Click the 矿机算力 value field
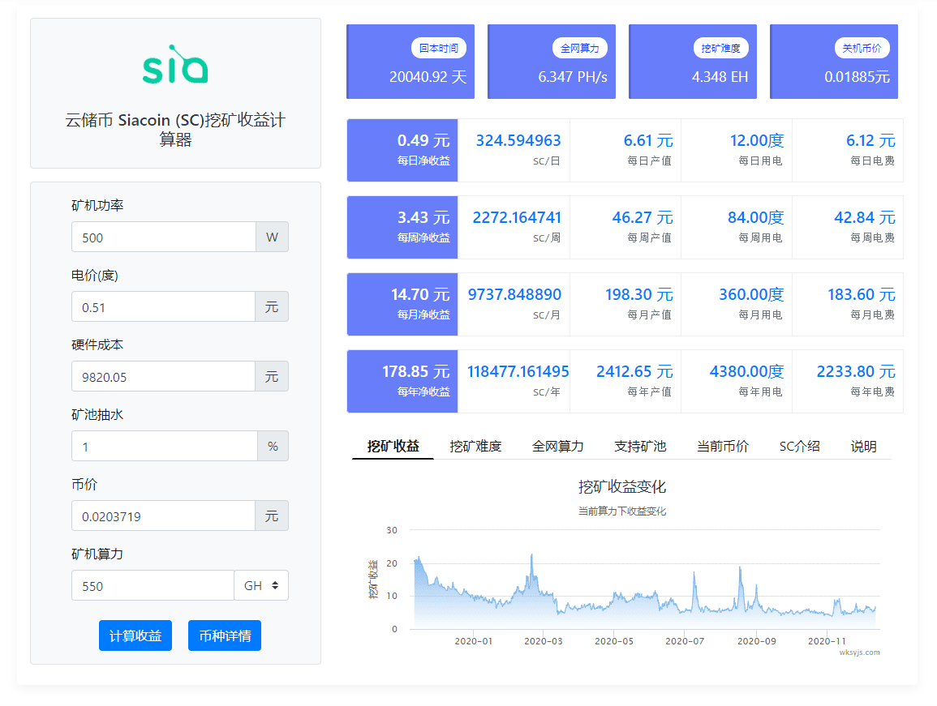The width and height of the screenshot is (937, 706). [153, 585]
